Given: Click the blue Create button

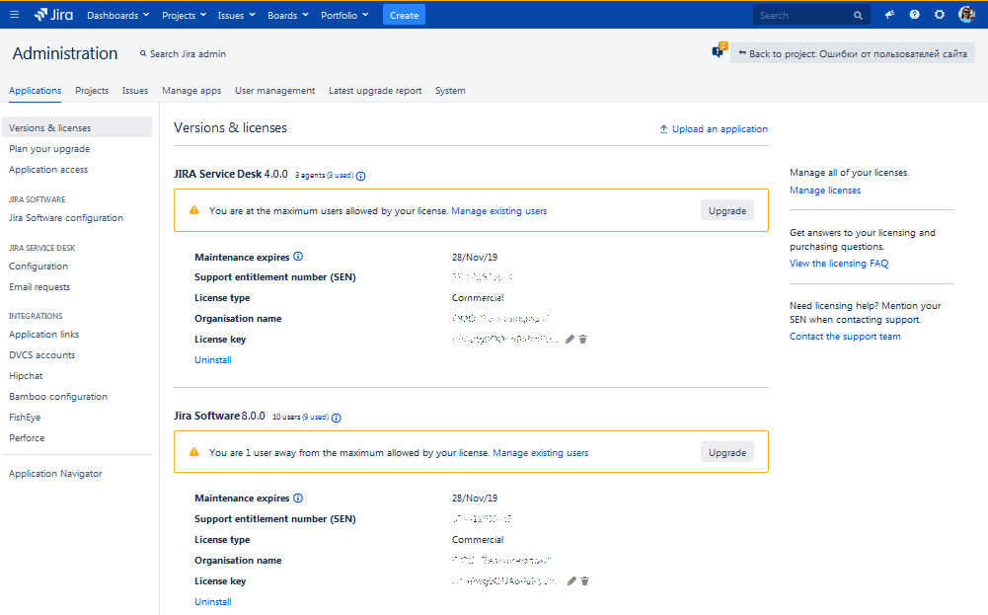Looking at the screenshot, I should click(404, 15).
